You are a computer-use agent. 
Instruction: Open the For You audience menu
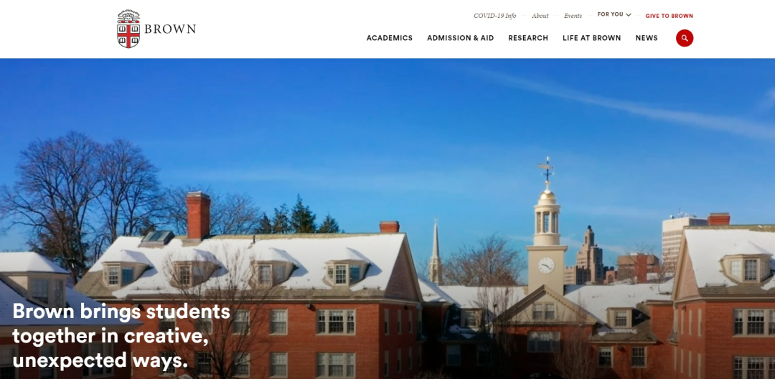614,14
